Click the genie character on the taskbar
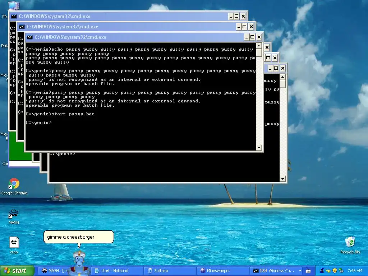Screen dimensions: 368x276 [x=79, y=263]
